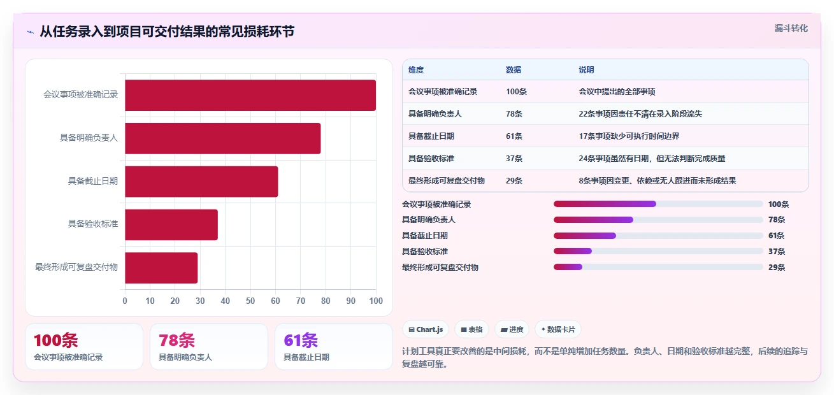Viewport: 834px width, 395px height.
Task: Click the table cell 100条
Action: [516, 92]
